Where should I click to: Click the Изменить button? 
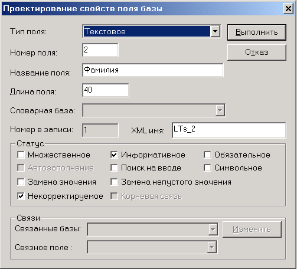pos(252,229)
